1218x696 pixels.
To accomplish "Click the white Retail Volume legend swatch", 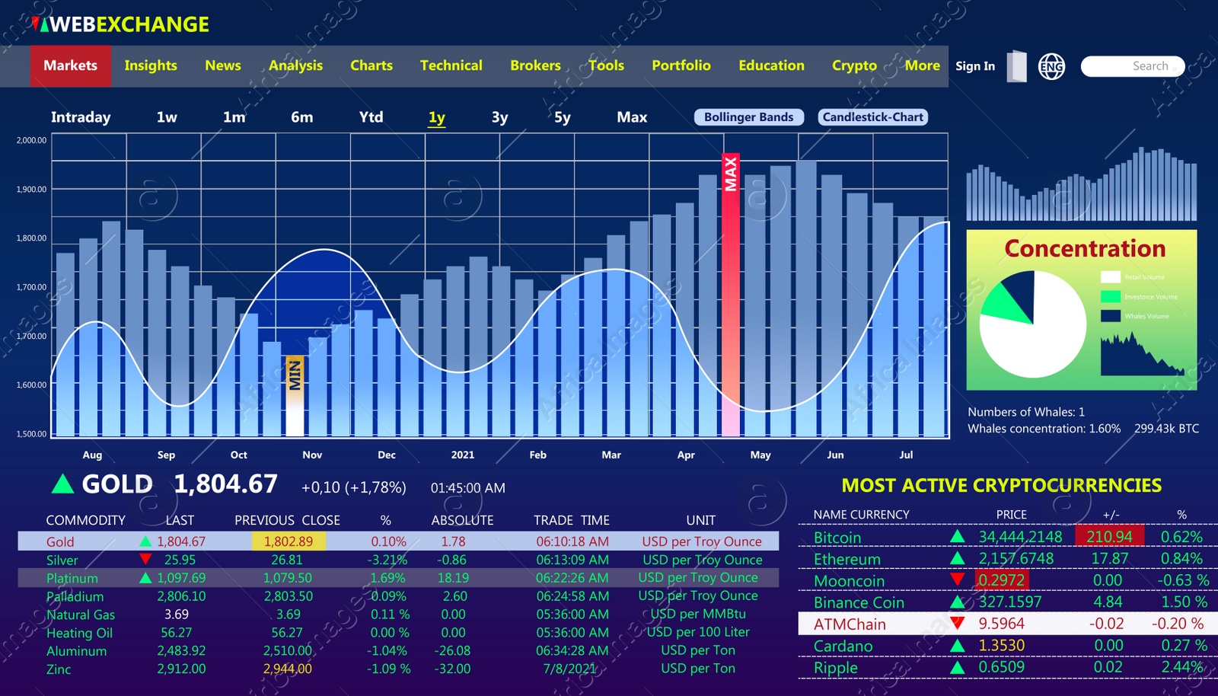I will (x=1111, y=277).
